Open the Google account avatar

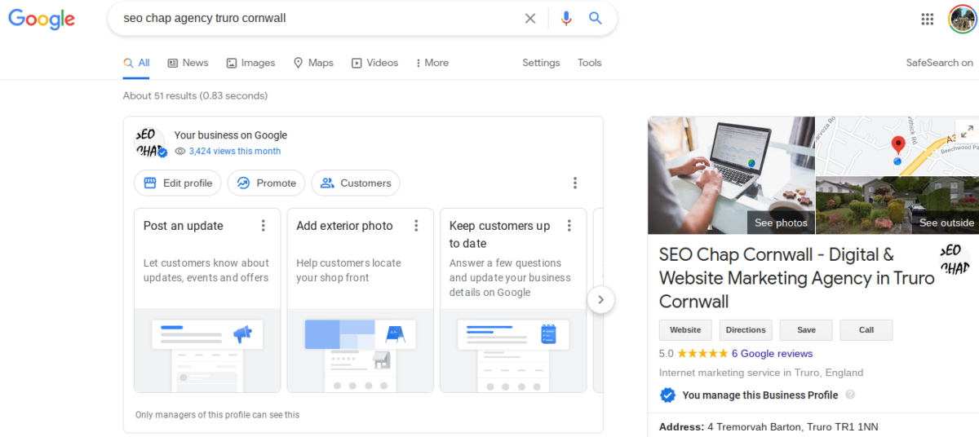(x=962, y=19)
